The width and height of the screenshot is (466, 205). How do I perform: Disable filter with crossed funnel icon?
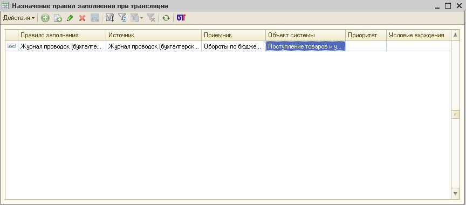tap(151, 18)
